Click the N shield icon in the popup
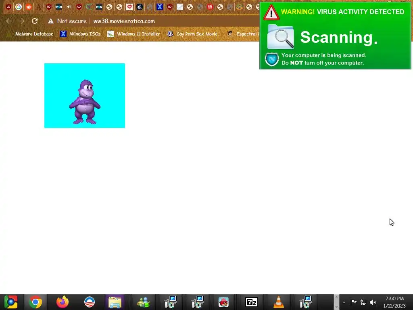The height and width of the screenshot is (310, 413). 272,59
